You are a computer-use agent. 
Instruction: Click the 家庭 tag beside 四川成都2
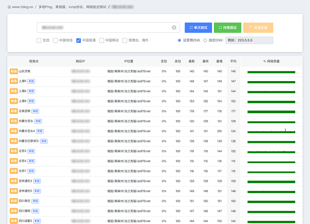pos(37,221)
